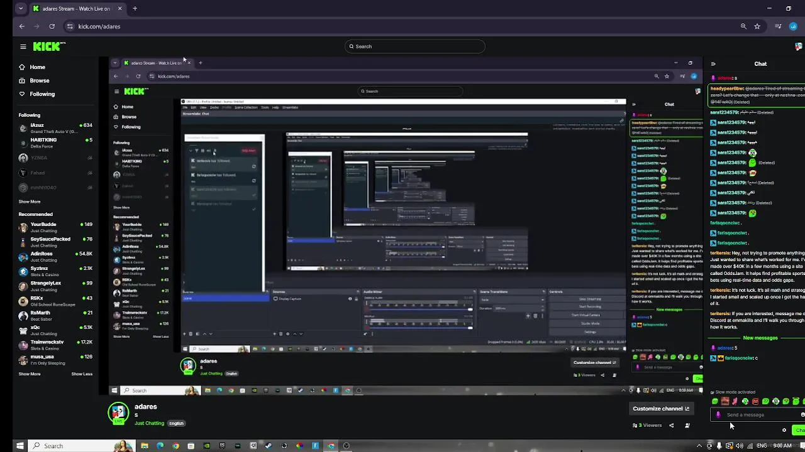The image size is (805, 452).
Task: Open Trainwreckstv recommended channel
Action: tap(55, 345)
